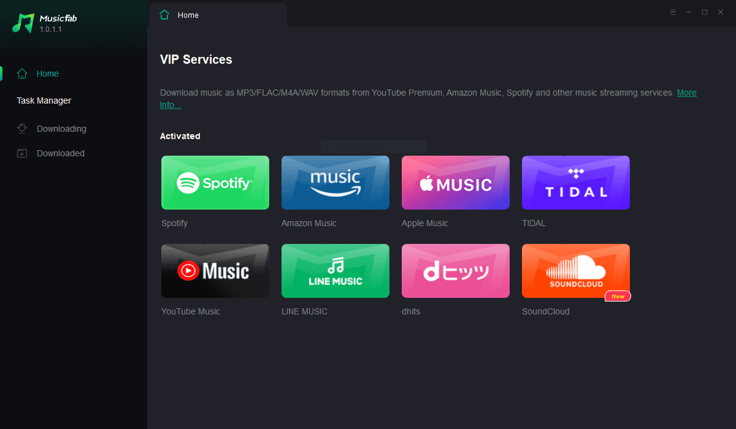Open the hamburger menu in the title bar

coord(673,12)
